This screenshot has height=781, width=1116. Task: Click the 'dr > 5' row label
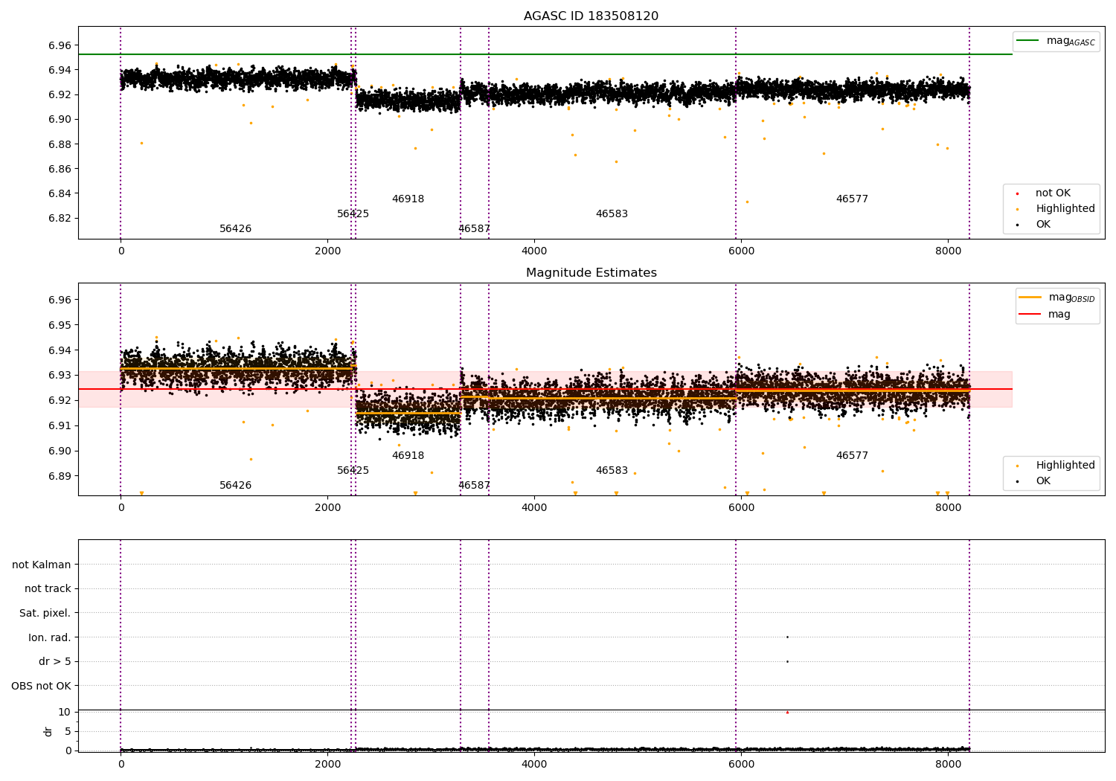tap(54, 662)
